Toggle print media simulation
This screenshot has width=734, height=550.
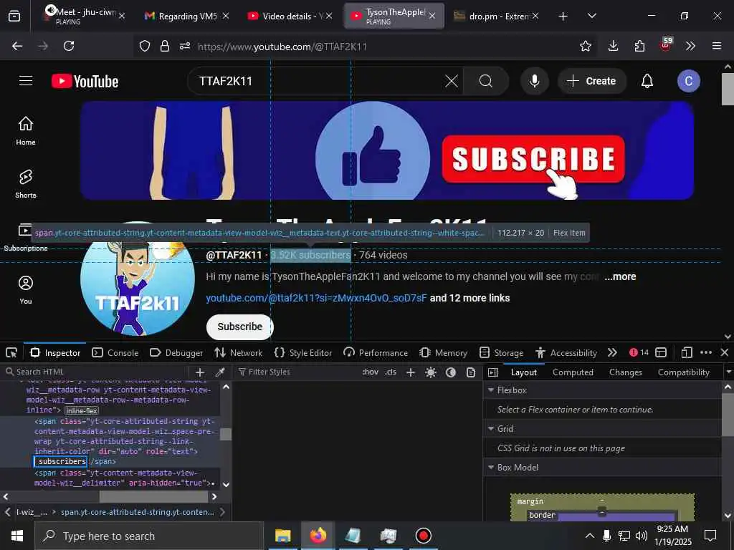471,372
